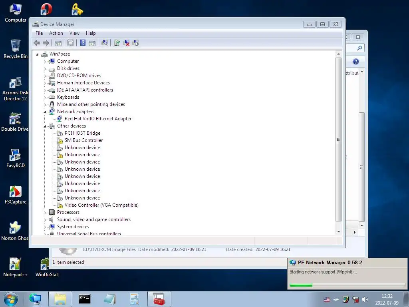Collapse the Other devices category
This screenshot has height=307, width=409.
click(45, 126)
